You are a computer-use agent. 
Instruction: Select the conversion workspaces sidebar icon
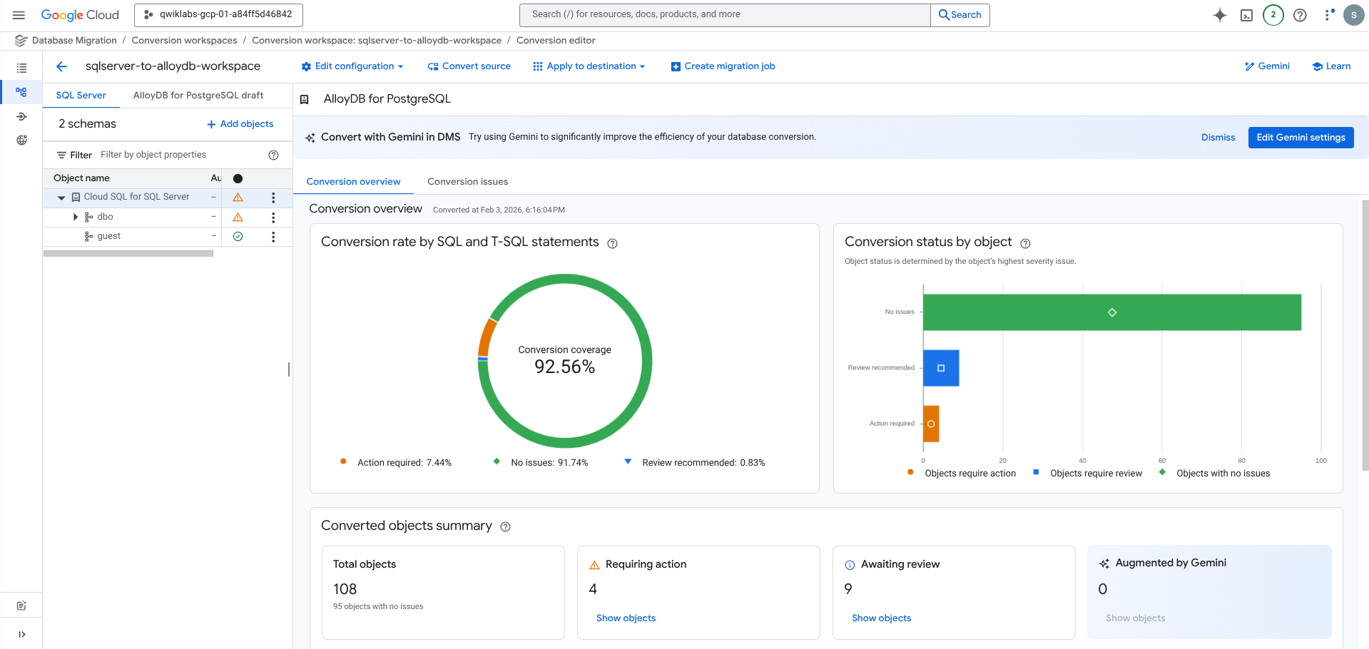pos(21,92)
